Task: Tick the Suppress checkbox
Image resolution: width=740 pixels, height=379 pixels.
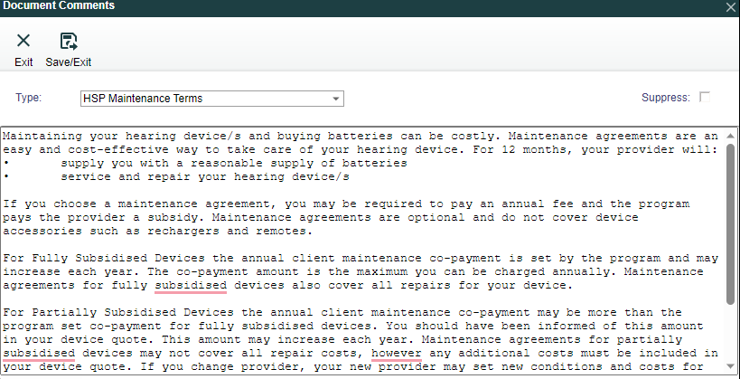Action: [705, 97]
